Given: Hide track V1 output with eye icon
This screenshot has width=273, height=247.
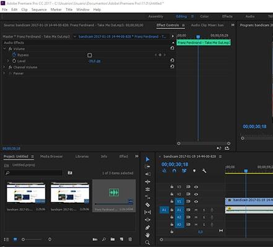Looking at the screenshot, I should pos(196,201).
